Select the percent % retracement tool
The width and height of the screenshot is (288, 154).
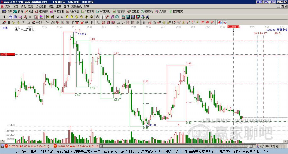tap(154, 22)
